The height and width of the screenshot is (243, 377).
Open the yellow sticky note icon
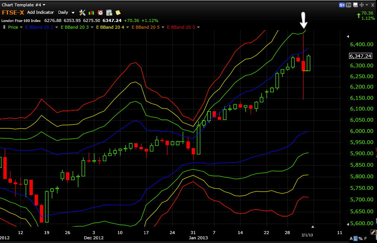[x=118, y=13]
